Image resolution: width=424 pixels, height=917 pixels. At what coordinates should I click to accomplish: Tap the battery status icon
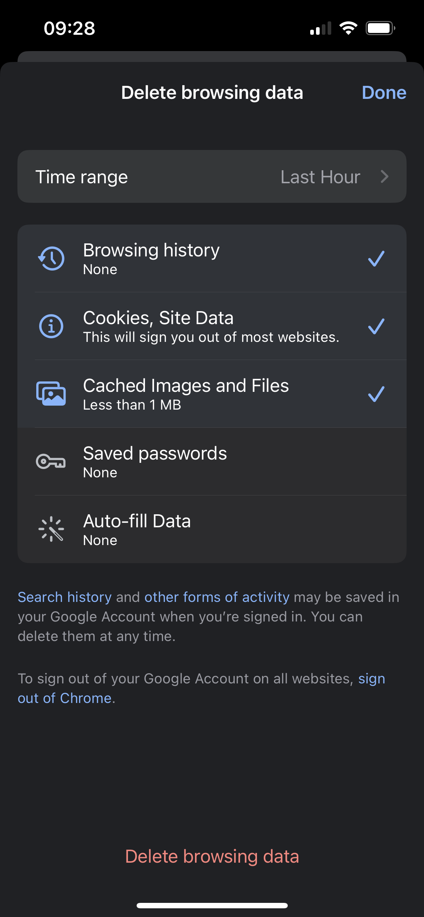[x=380, y=28]
